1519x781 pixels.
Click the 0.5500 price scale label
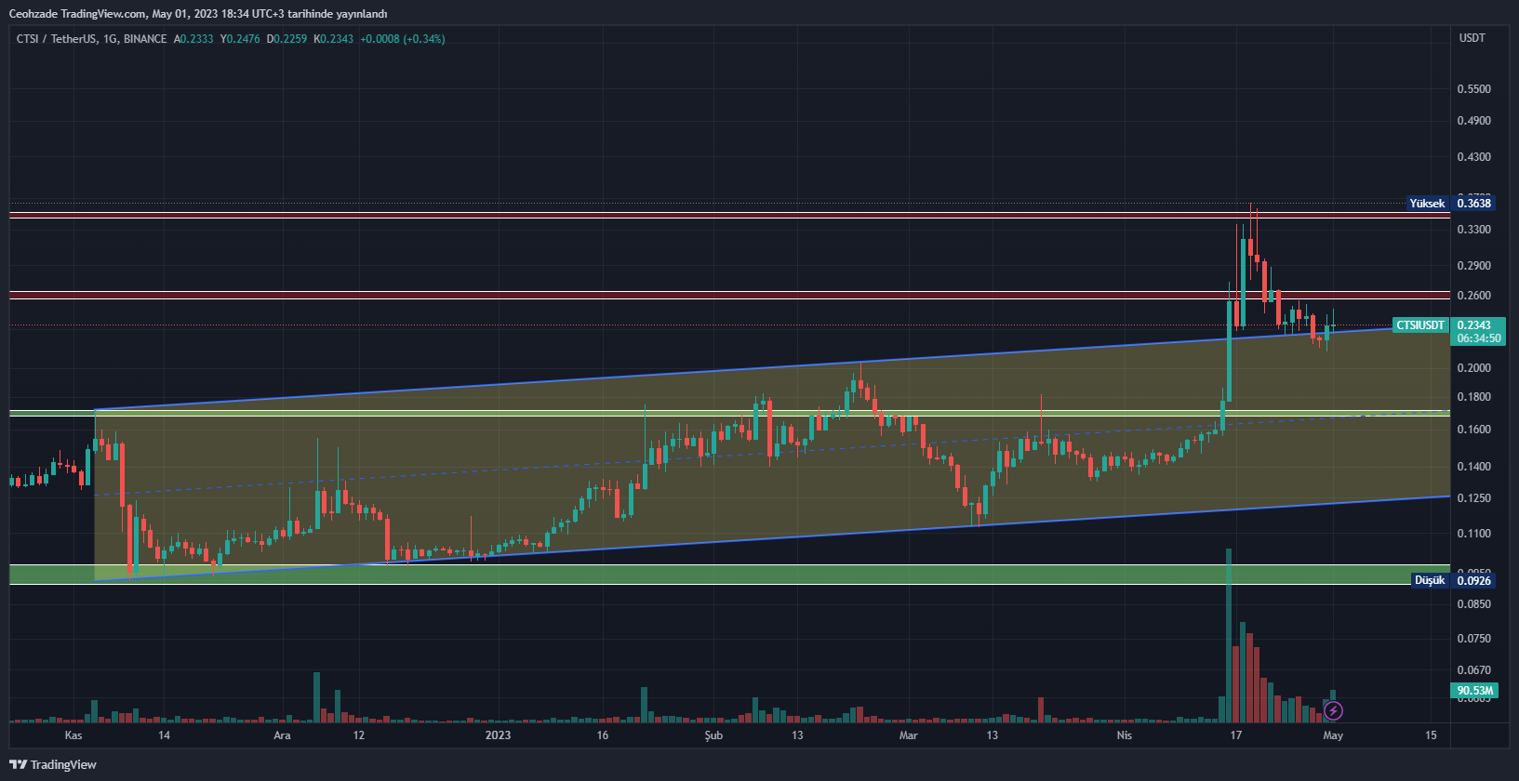[x=1473, y=89]
